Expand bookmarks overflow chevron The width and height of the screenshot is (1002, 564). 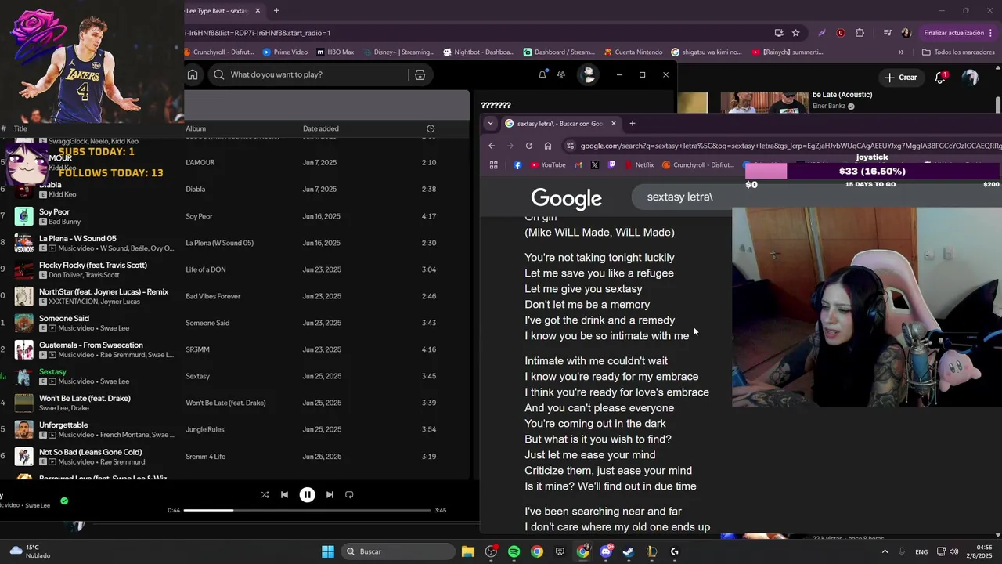click(x=901, y=52)
